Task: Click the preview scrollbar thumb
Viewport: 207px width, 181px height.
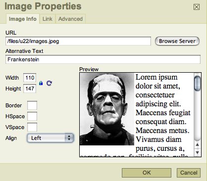Action: (197, 84)
